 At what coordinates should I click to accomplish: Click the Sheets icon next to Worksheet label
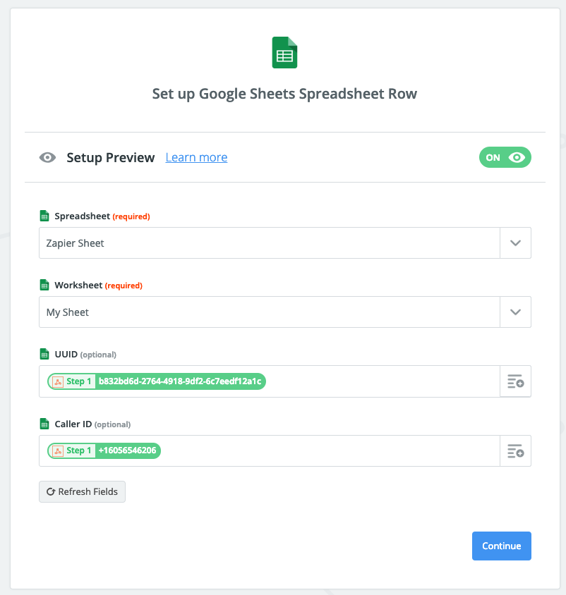click(44, 286)
